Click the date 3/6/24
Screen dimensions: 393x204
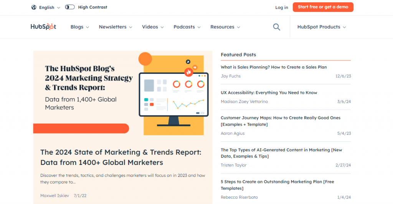point(344,101)
